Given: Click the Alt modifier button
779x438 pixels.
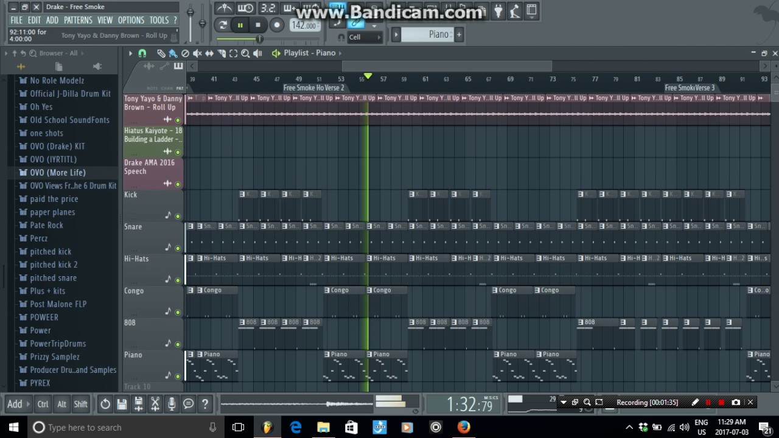Looking at the screenshot, I should click(x=61, y=404).
